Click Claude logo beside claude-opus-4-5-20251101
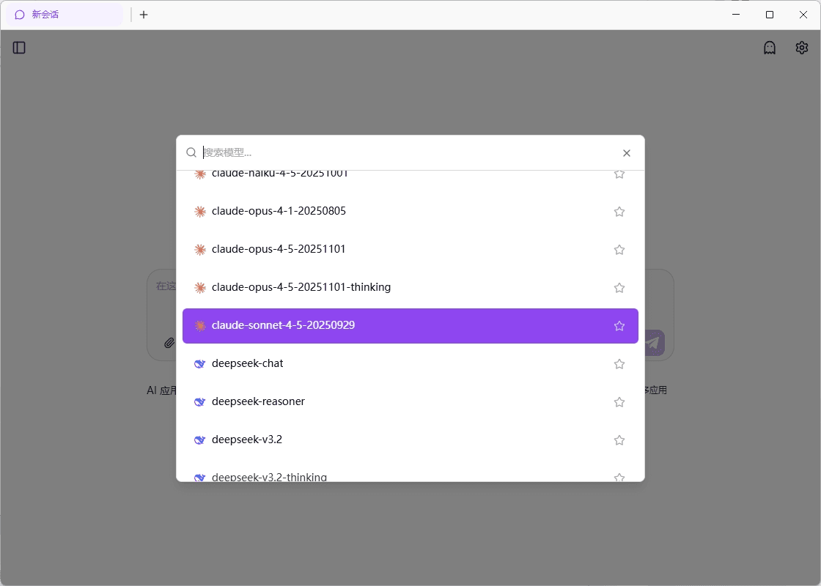This screenshot has height=586, width=821. point(199,250)
